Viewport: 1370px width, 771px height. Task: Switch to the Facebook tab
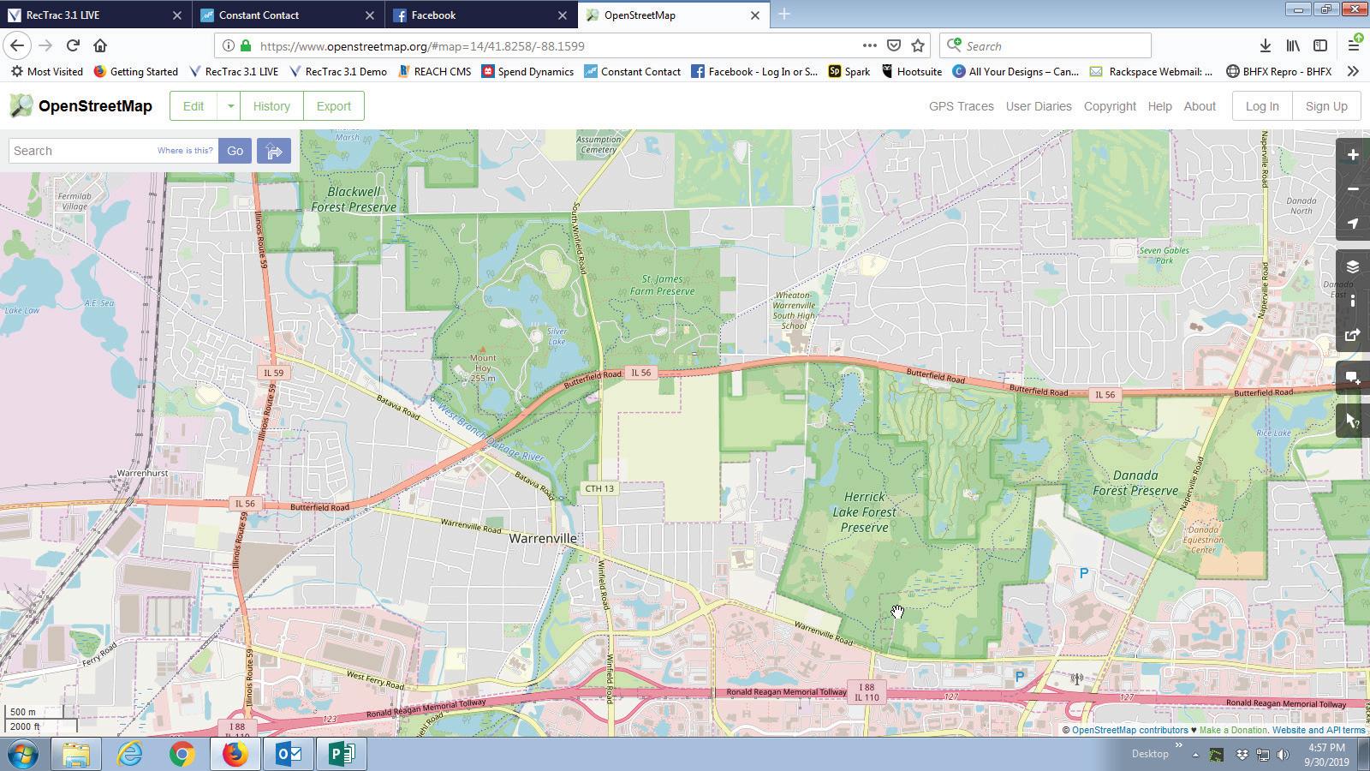[480, 15]
